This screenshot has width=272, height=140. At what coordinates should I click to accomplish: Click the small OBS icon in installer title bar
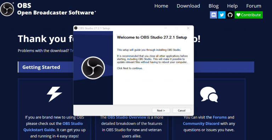[x=76, y=28]
